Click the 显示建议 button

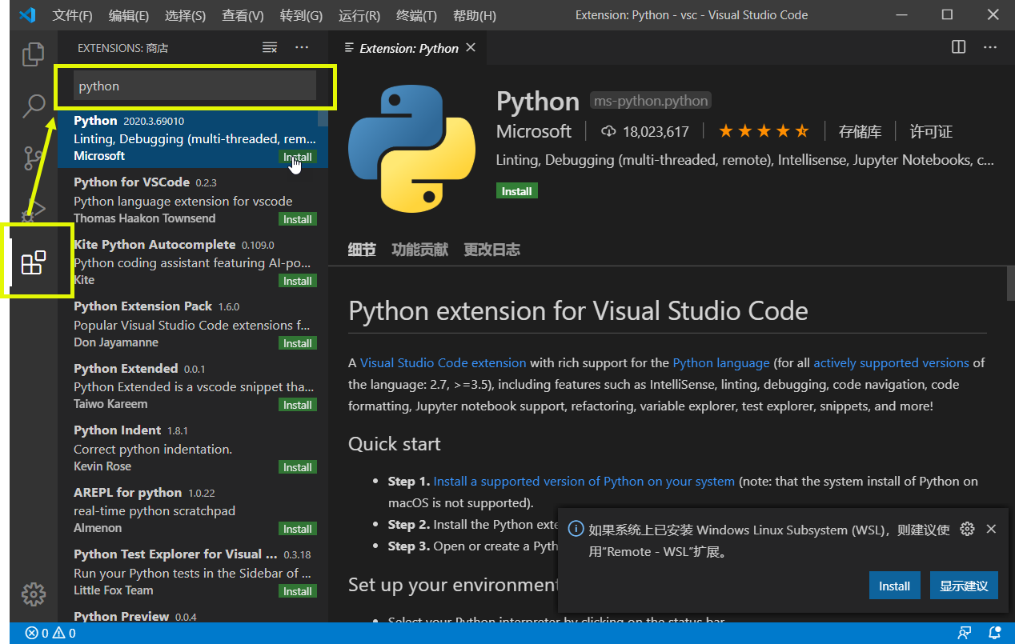(x=964, y=586)
